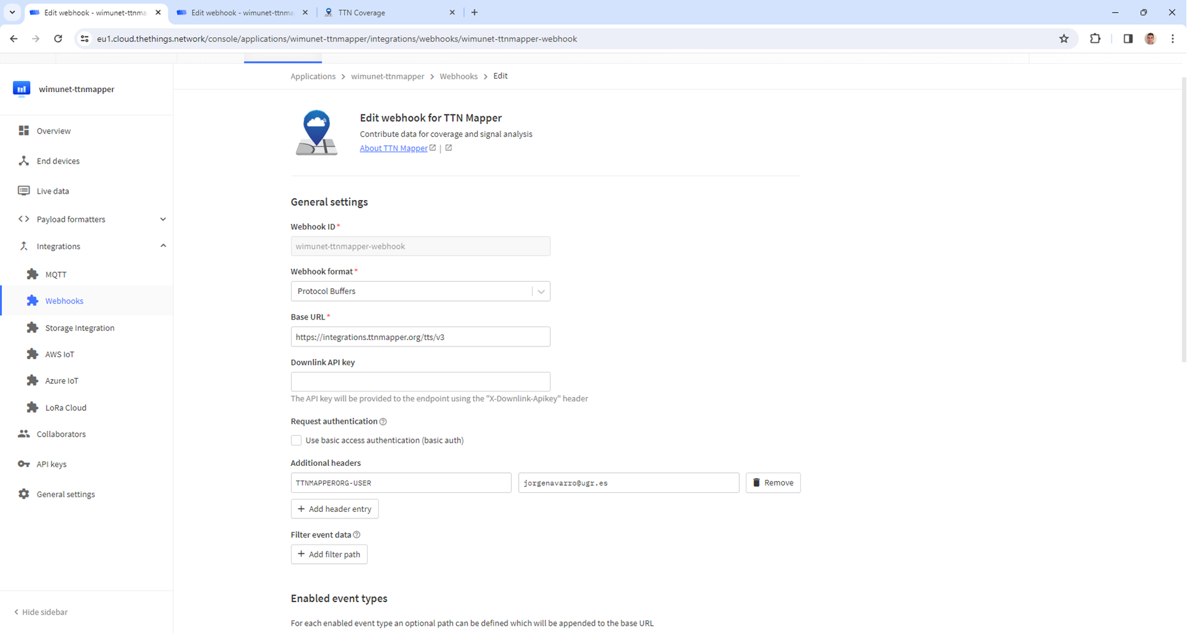This screenshot has height=634, width=1187.
Task: Bookmark this page with the star icon
Action: tap(1064, 39)
